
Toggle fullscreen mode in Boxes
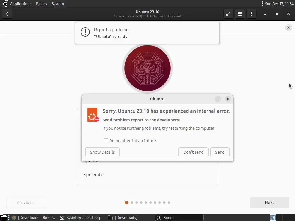click(228, 14)
